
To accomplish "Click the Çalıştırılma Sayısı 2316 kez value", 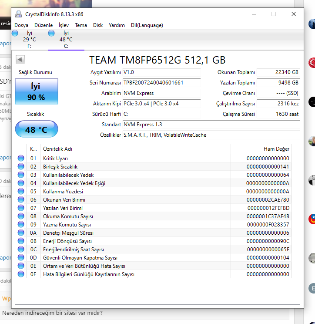I will (x=278, y=104).
